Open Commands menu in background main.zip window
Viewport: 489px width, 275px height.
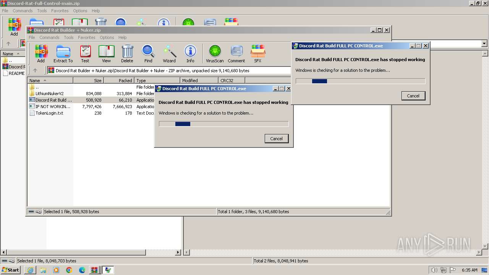(x=23, y=11)
